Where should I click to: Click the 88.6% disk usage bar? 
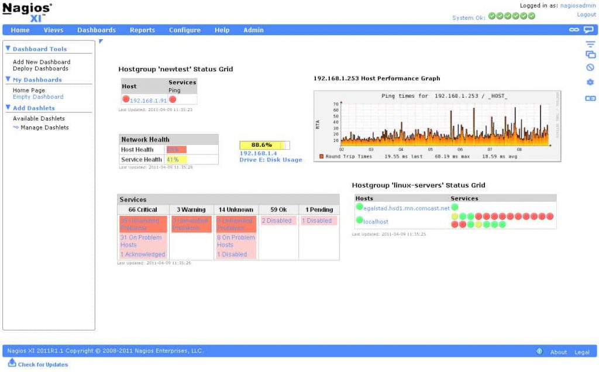coord(264,145)
